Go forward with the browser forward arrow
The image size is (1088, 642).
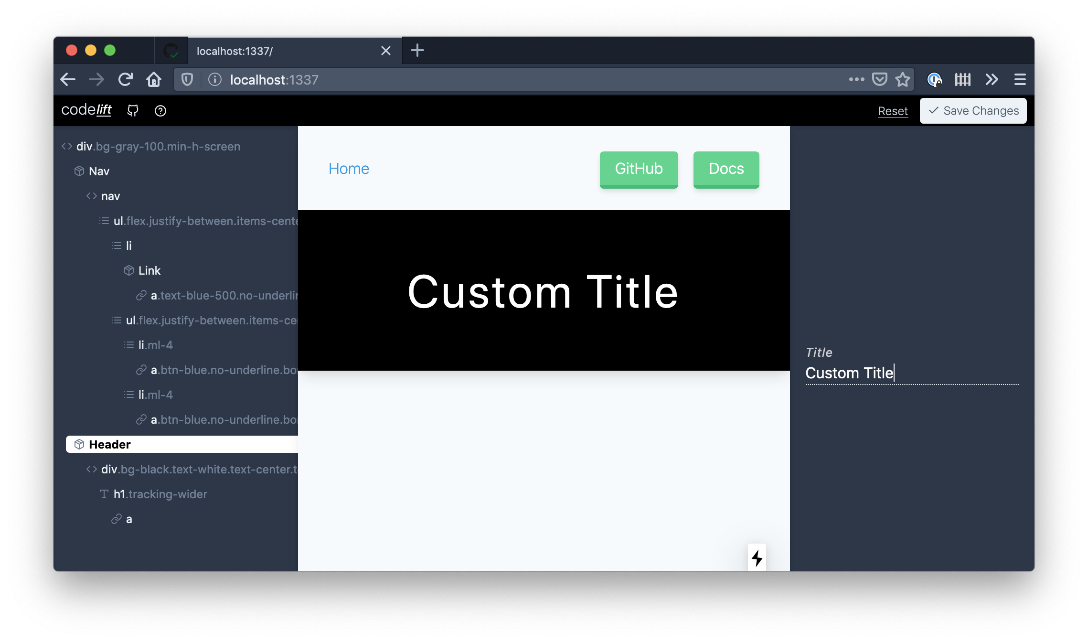point(96,79)
